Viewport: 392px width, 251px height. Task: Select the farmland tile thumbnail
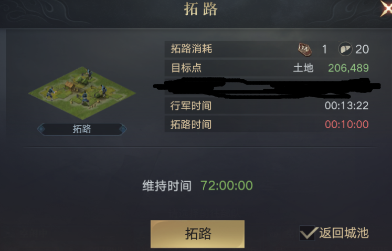[x=82, y=93]
